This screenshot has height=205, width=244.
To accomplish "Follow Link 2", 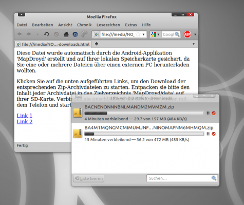I will (25, 122).
